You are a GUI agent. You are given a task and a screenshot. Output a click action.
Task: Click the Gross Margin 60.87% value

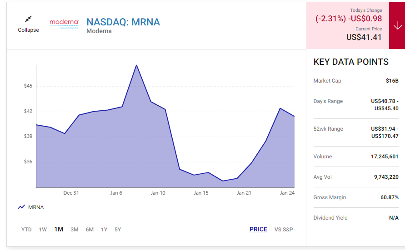(389, 197)
